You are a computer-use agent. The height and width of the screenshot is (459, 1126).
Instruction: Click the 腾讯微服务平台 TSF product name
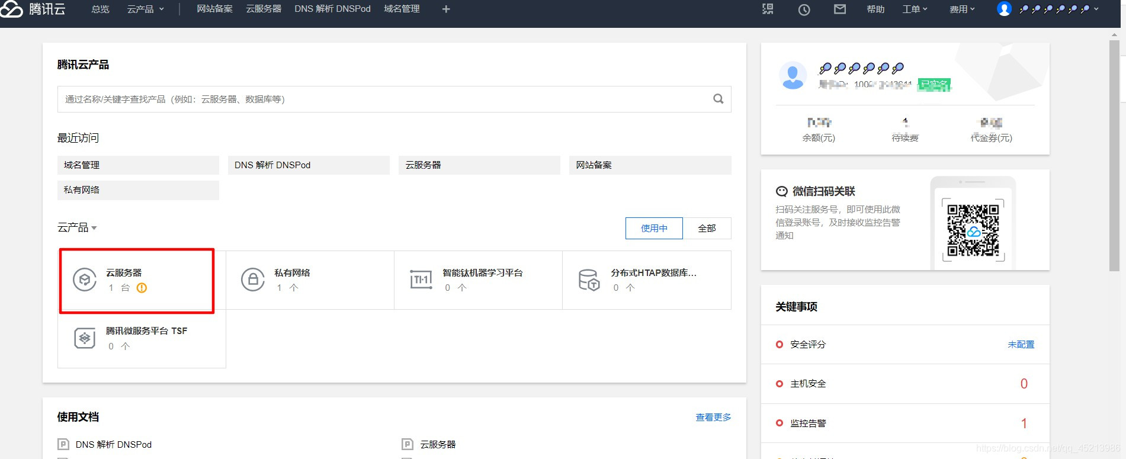tap(146, 331)
